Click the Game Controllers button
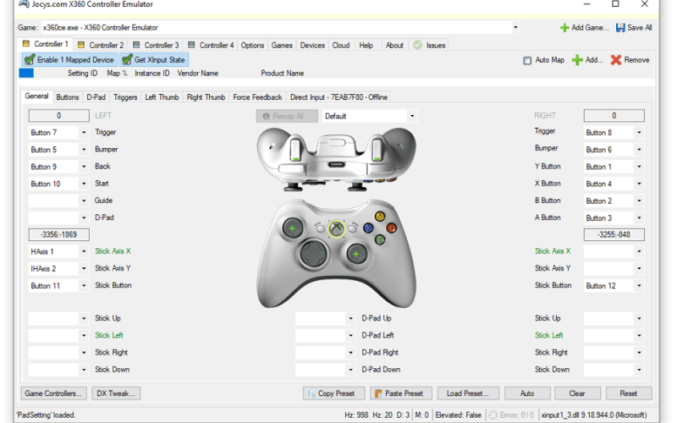This screenshot has height=423, width=677. click(54, 393)
